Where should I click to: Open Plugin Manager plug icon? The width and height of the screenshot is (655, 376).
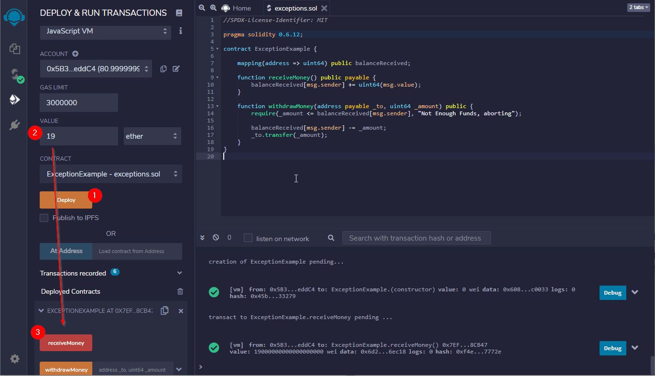[x=15, y=125]
